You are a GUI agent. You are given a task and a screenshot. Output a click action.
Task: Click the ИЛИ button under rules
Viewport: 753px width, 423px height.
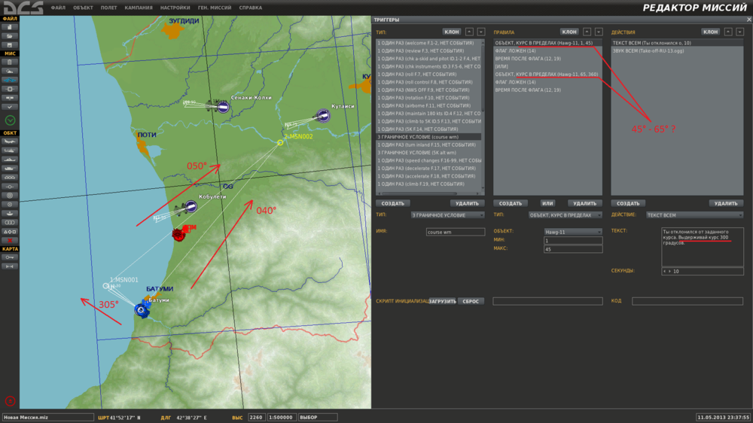[548, 203]
